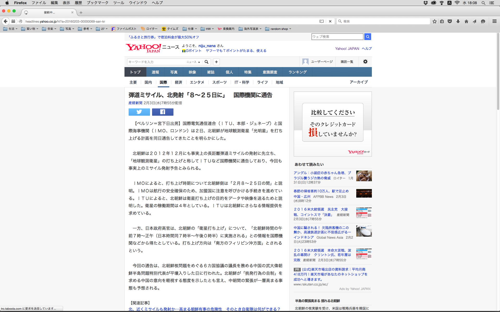The image size is (500, 312).
Task: Click the Twitter share button
Action: [139, 112]
